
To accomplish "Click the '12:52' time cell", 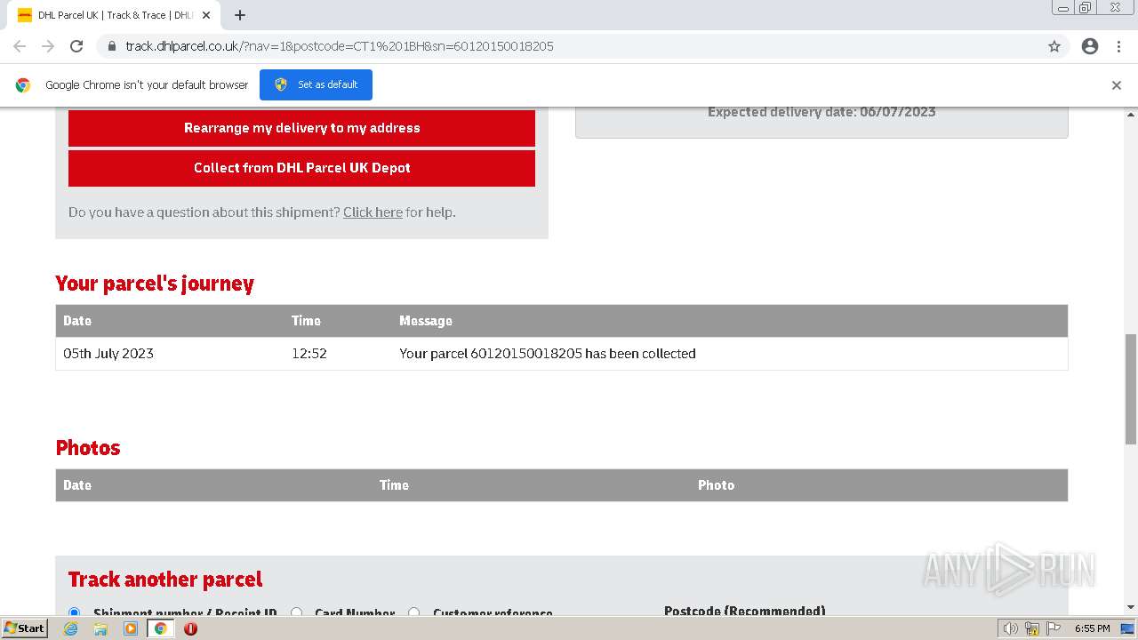I will pyautogui.click(x=309, y=354).
